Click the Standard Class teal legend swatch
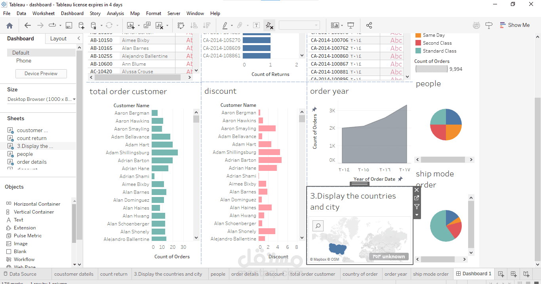 tap(418, 51)
